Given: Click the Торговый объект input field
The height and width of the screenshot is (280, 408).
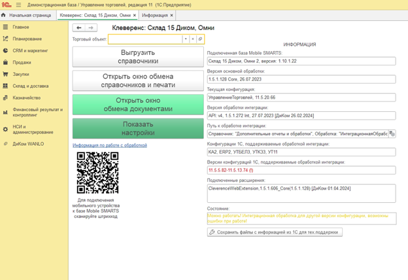Looking at the screenshot, I should pos(144,39).
